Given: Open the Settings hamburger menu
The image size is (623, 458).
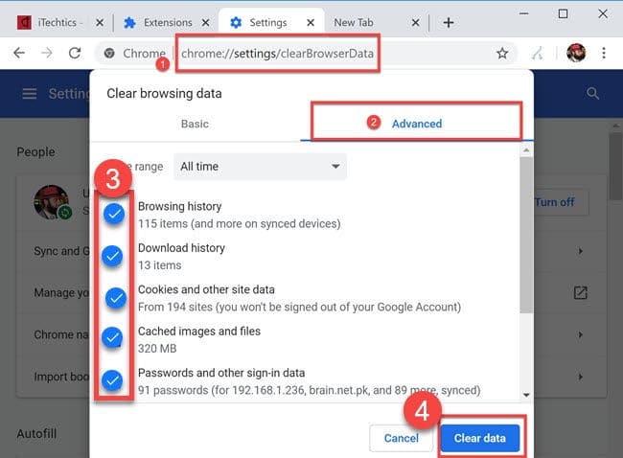Looking at the screenshot, I should tap(30, 94).
